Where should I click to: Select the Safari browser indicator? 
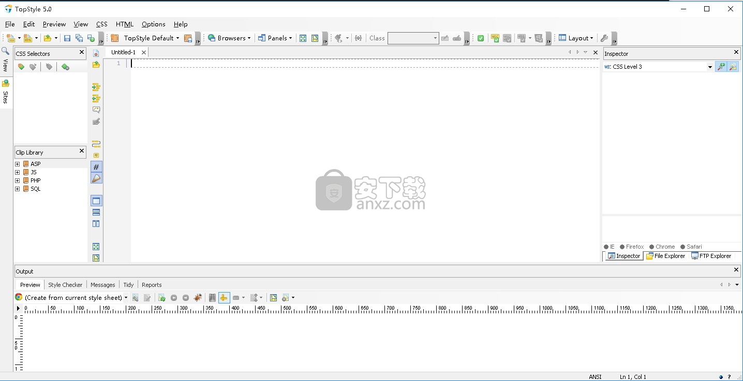[691, 247]
